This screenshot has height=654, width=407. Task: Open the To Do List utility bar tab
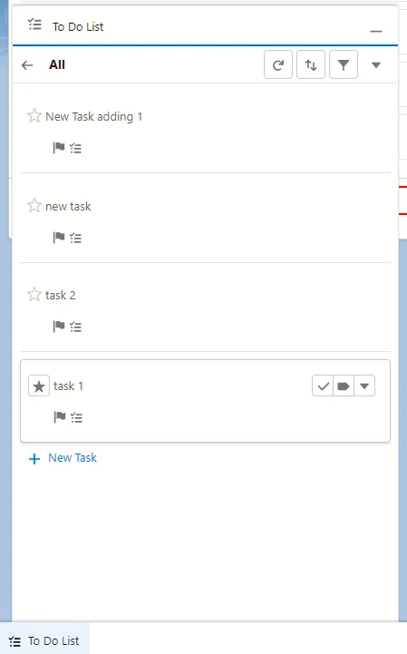pyautogui.click(x=44, y=640)
